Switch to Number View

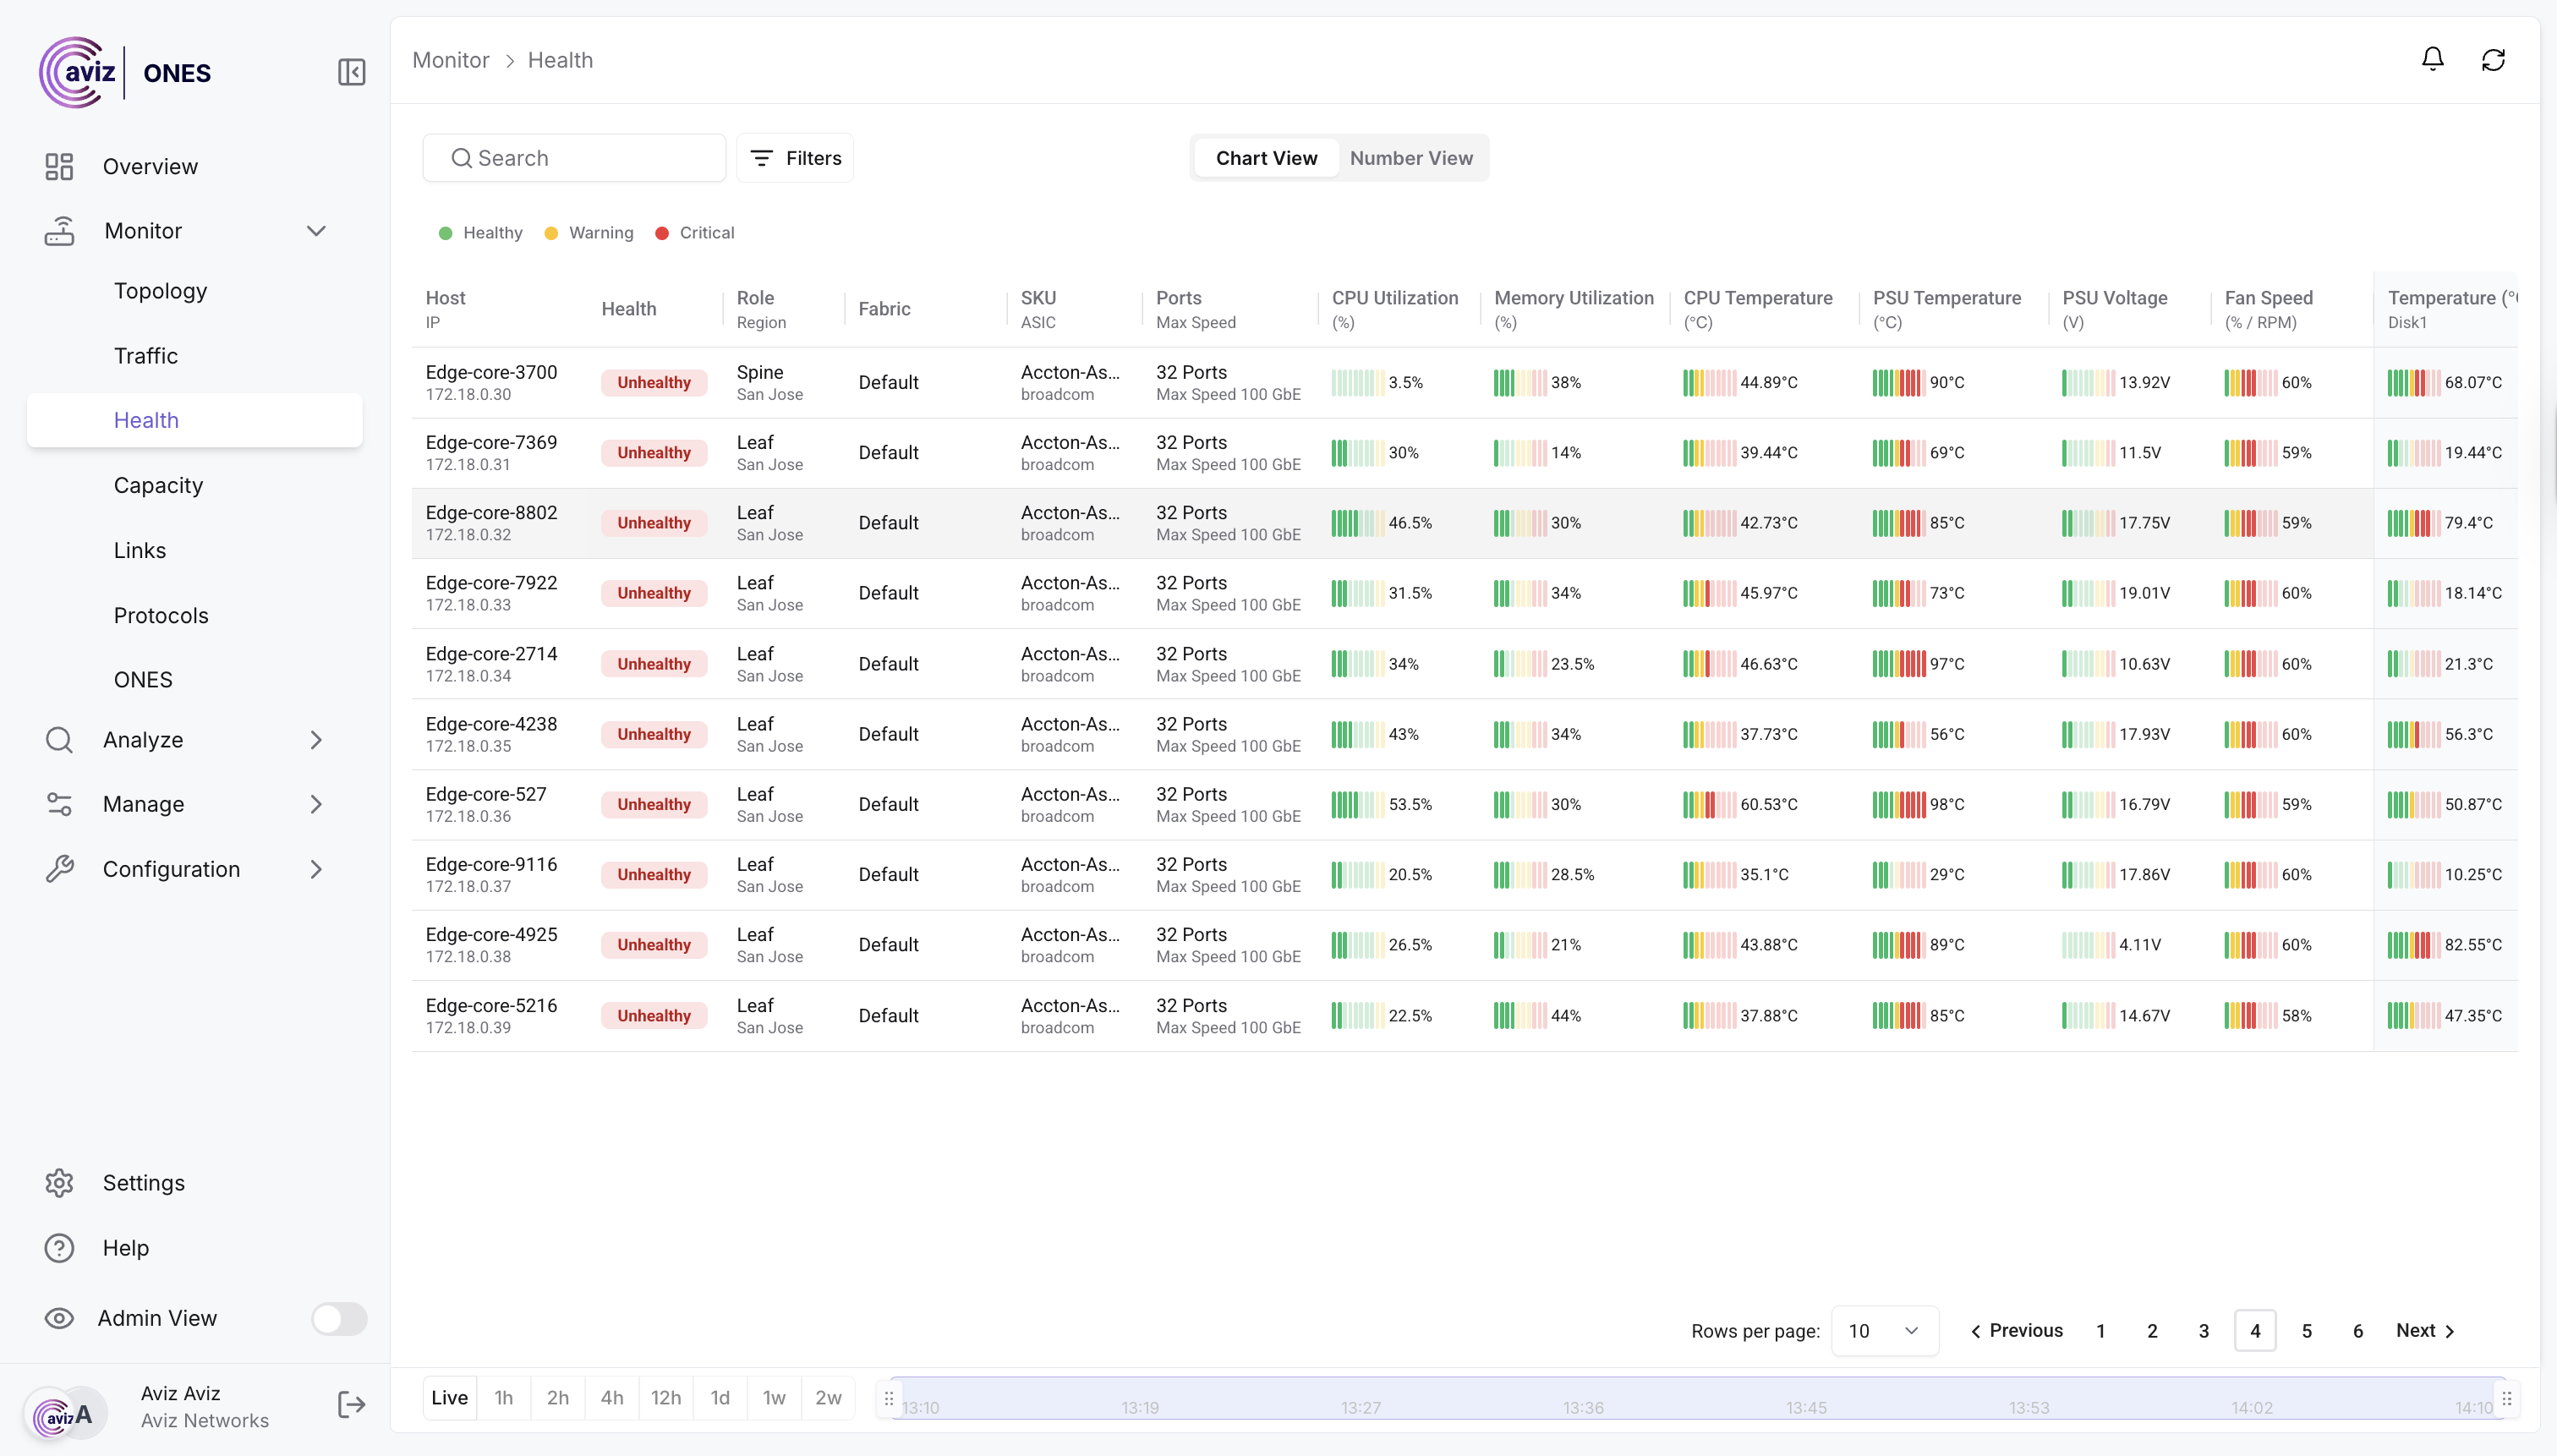coord(1411,158)
